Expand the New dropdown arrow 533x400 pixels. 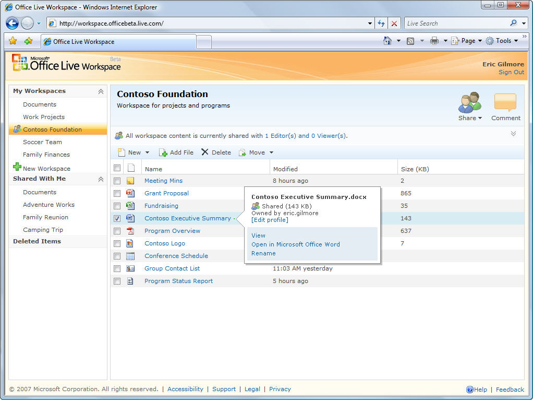click(147, 152)
